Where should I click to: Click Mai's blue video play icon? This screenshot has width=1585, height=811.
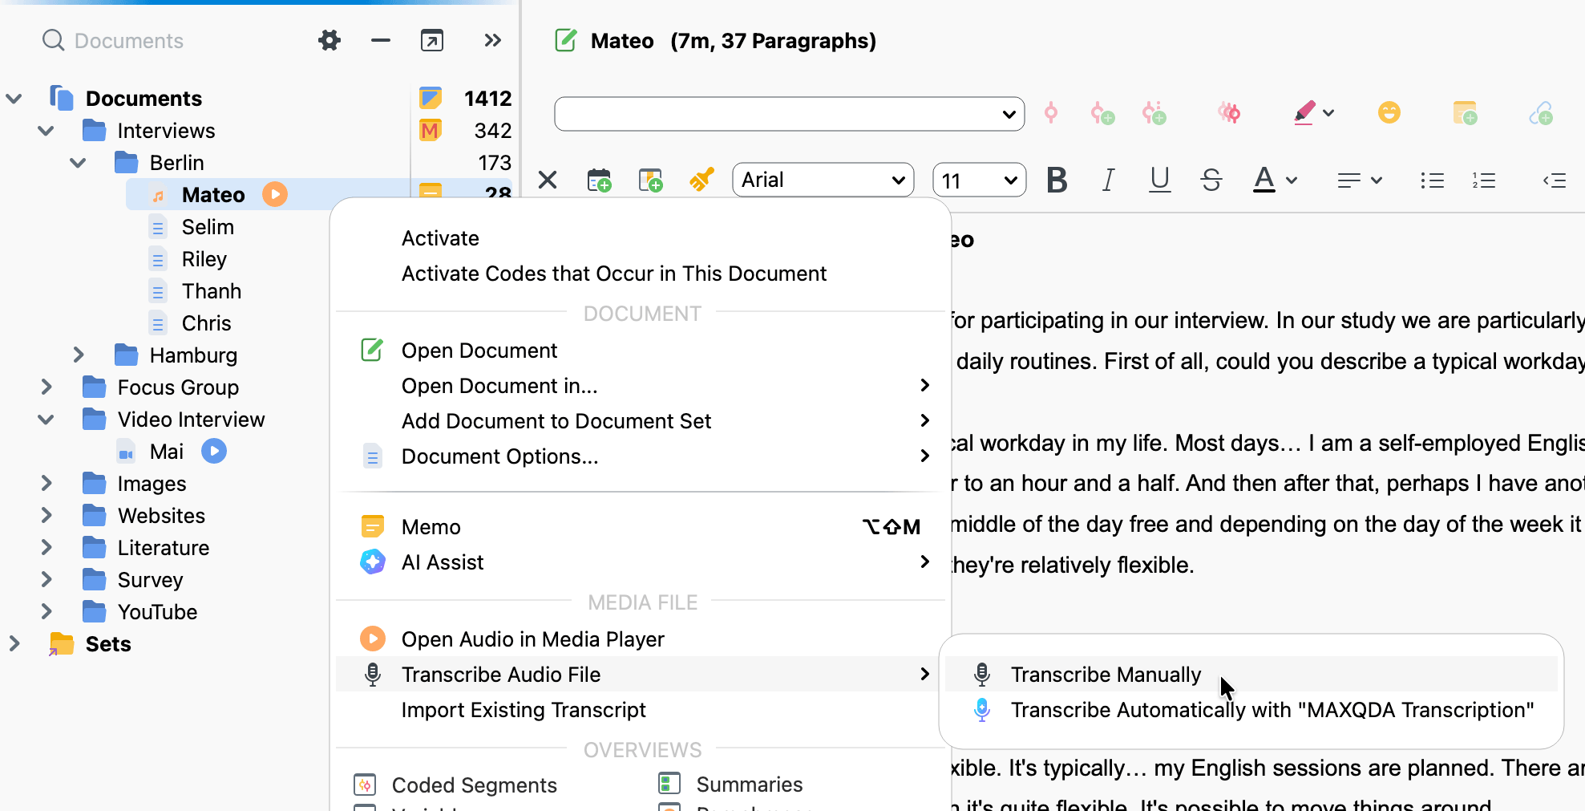click(214, 451)
